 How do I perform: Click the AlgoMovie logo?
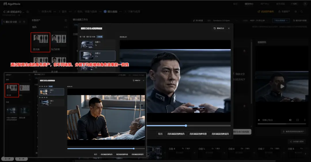pos(12,4)
